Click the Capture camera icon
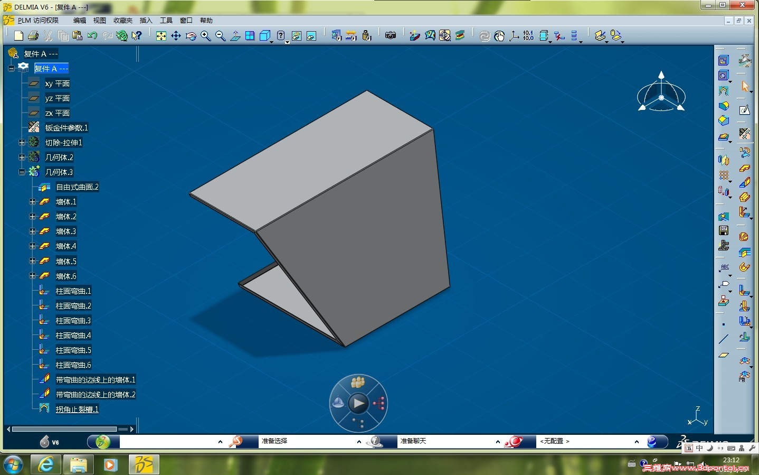The image size is (759, 475). (x=391, y=35)
